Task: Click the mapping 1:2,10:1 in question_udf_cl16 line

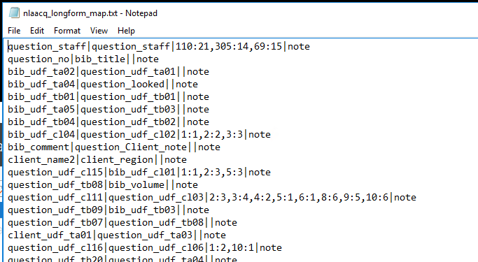Action: click(232, 248)
